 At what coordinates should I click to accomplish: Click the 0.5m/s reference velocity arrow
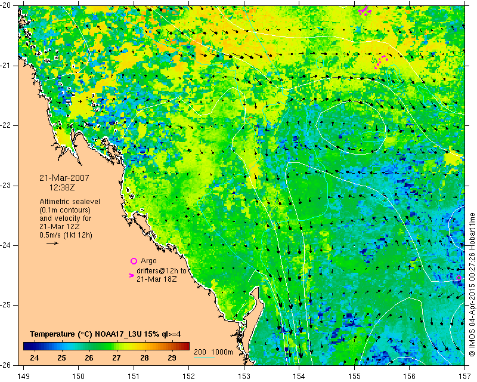[52, 243]
